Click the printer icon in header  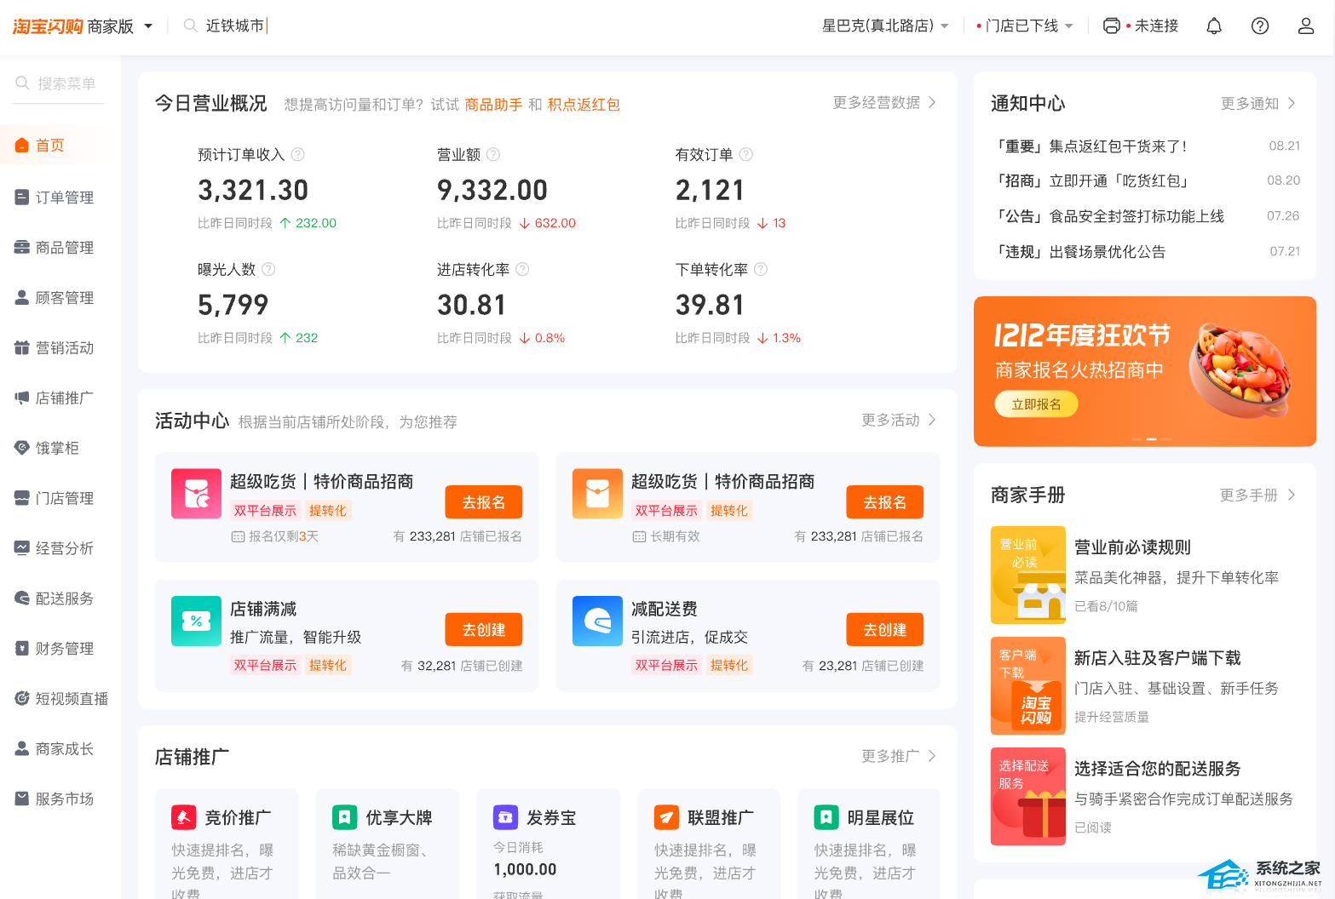tap(1111, 26)
